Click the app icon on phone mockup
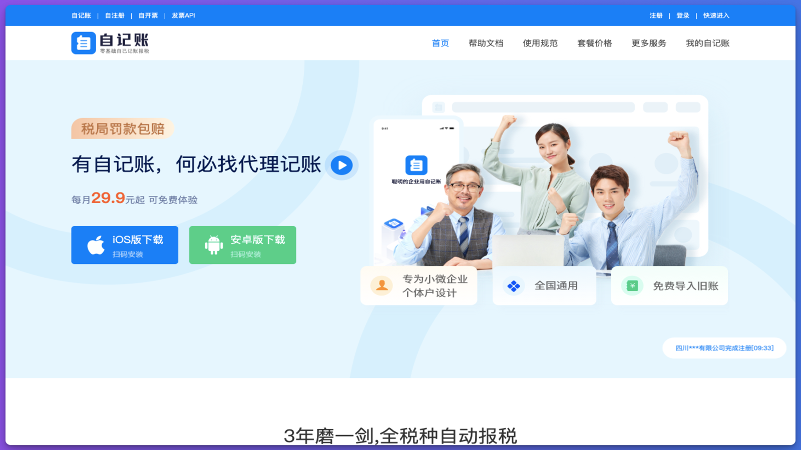This screenshot has width=801, height=450. pos(416,165)
